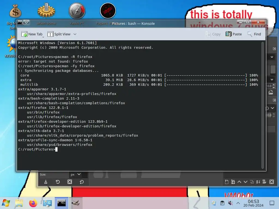Adjust the upper 0.0 spin arrows in GIMP
The image size is (279, 209).
(x=274, y=86)
